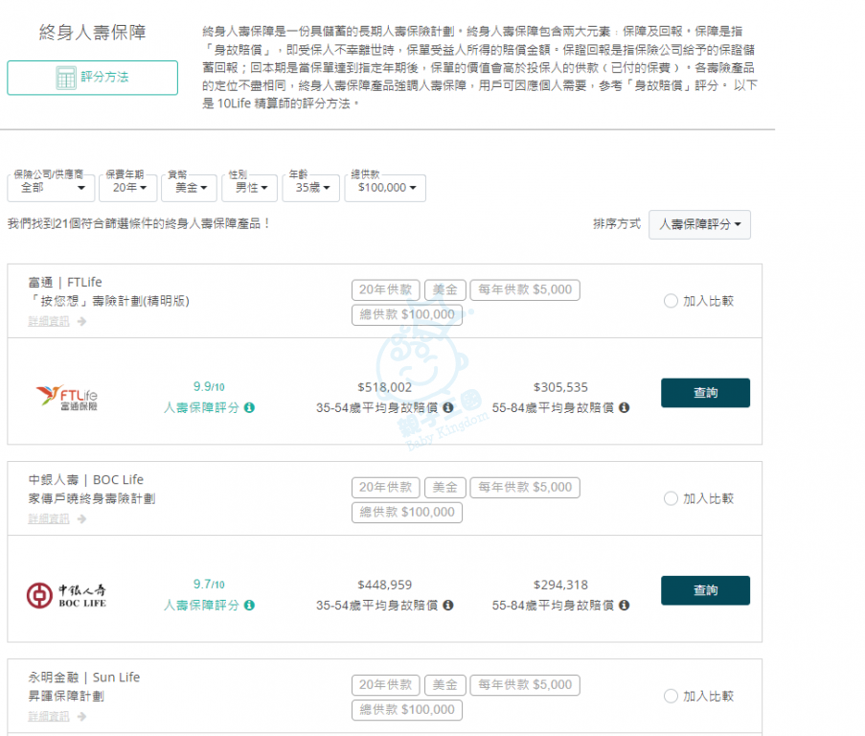This screenshot has height=736, width=865.
Task: Select 加入比較 radio for Sun Life plan
Action: [671, 697]
